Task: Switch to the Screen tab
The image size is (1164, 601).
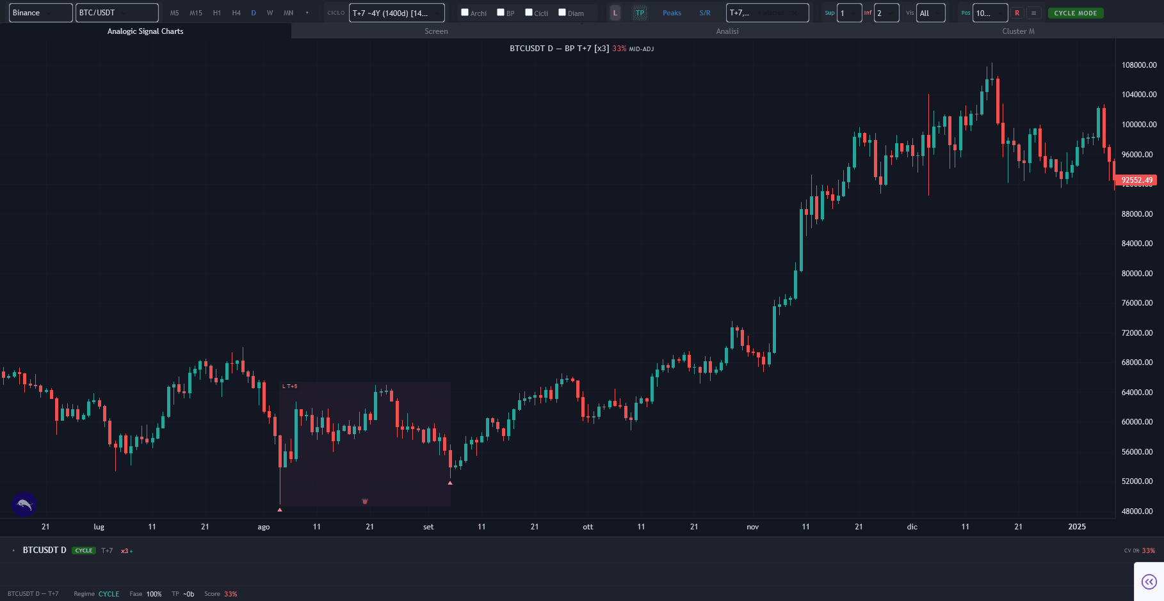Action: [x=436, y=31]
